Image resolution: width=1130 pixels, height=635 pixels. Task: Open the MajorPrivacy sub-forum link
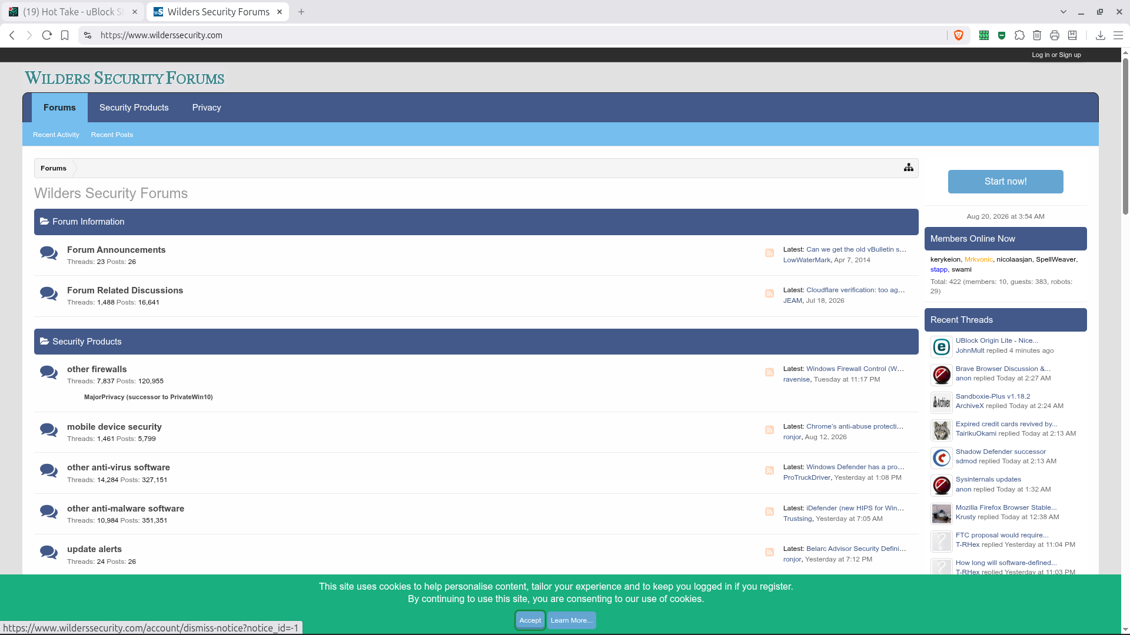pos(148,397)
